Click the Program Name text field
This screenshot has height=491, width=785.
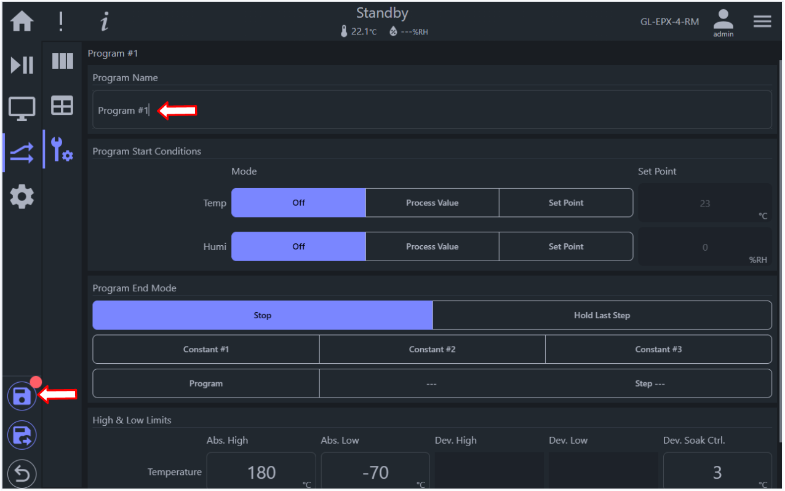click(432, 110)
